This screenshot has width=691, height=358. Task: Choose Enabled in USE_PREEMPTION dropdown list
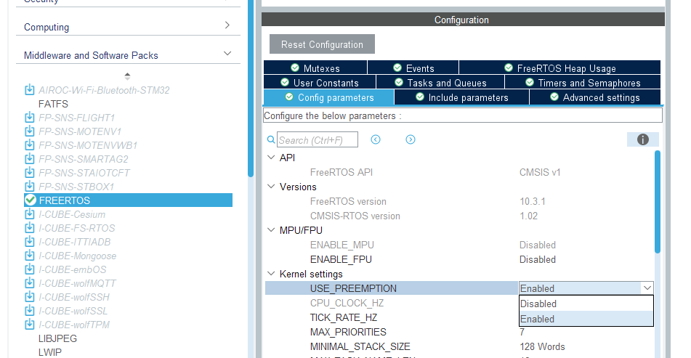(586, 319)
